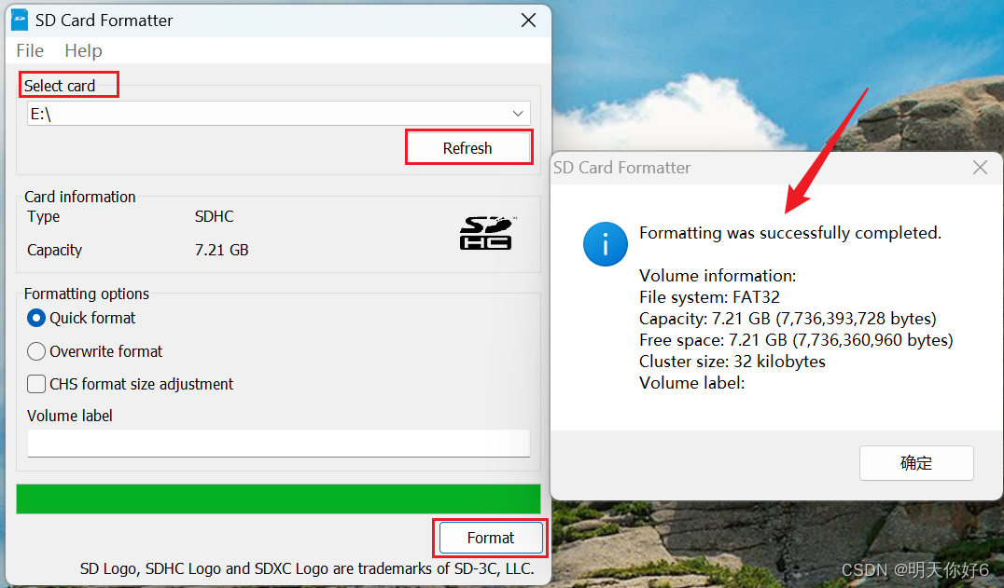Click inside the Volume label field

278,444
